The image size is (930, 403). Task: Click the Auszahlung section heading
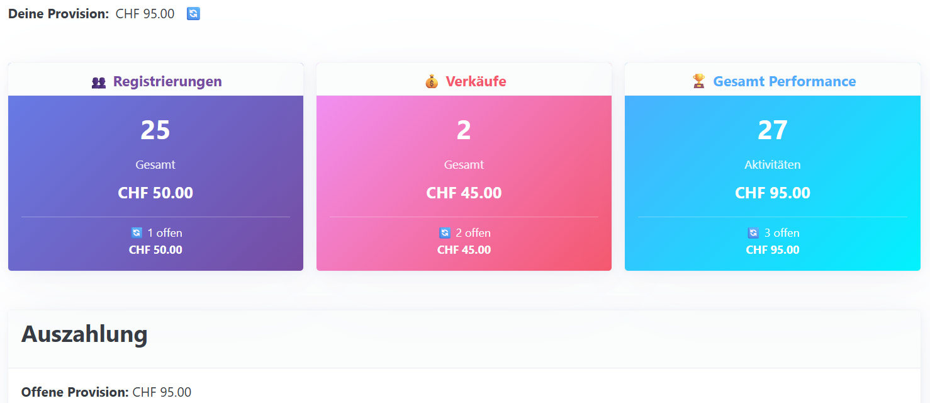pos(84,334)
